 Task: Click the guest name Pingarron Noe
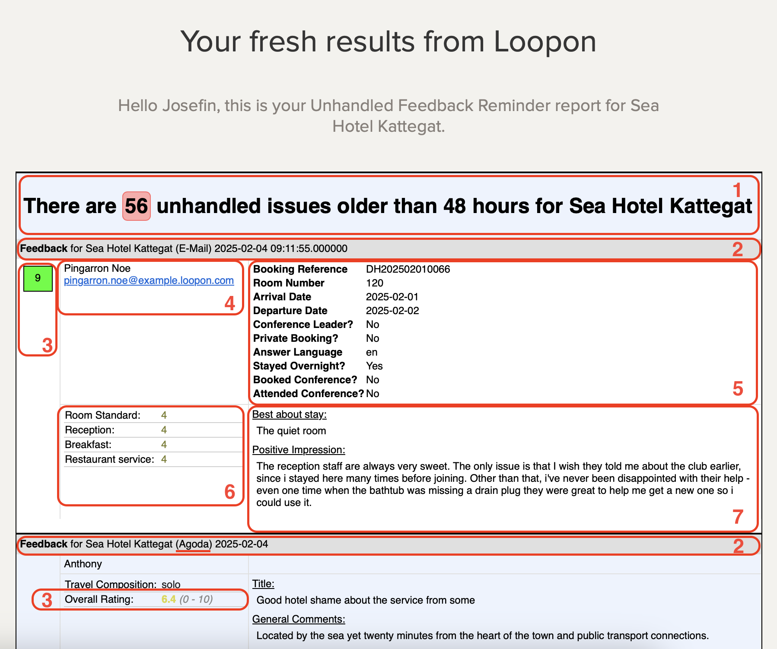pyautogui.click(x=97, y=268)
